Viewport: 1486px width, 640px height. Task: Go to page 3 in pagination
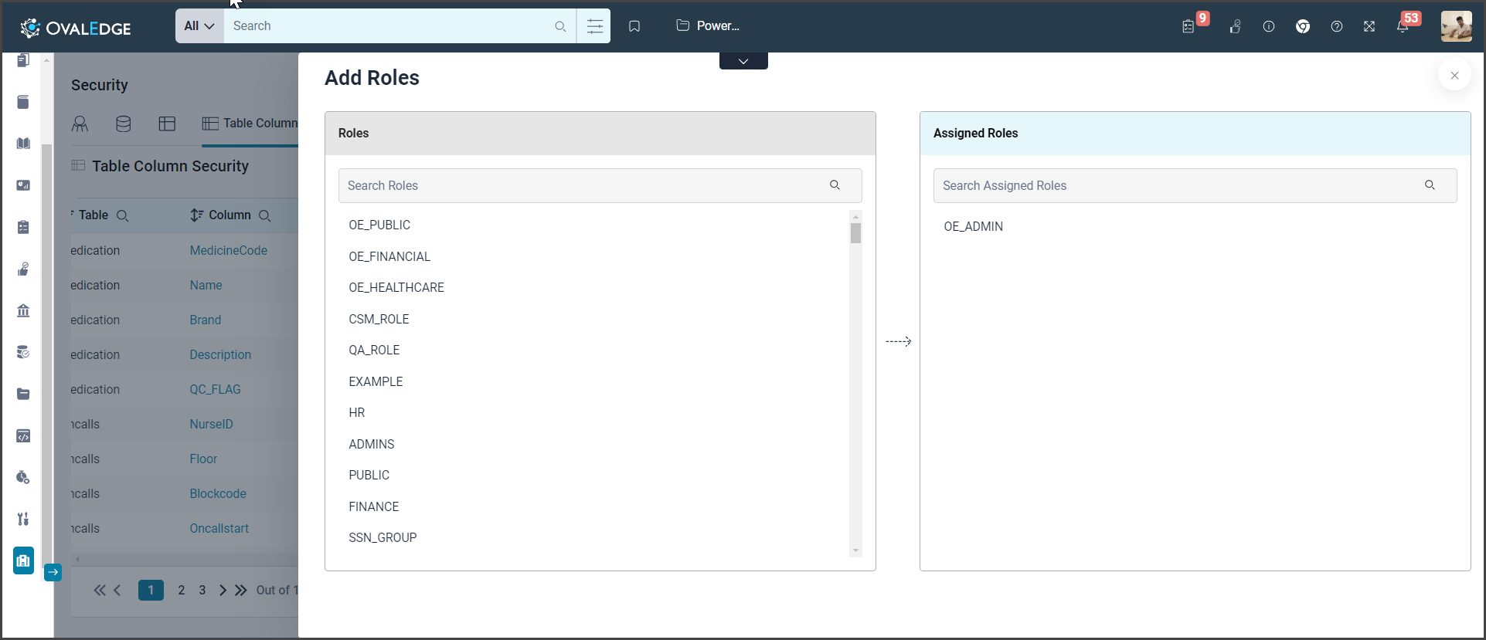coord(202,590)
